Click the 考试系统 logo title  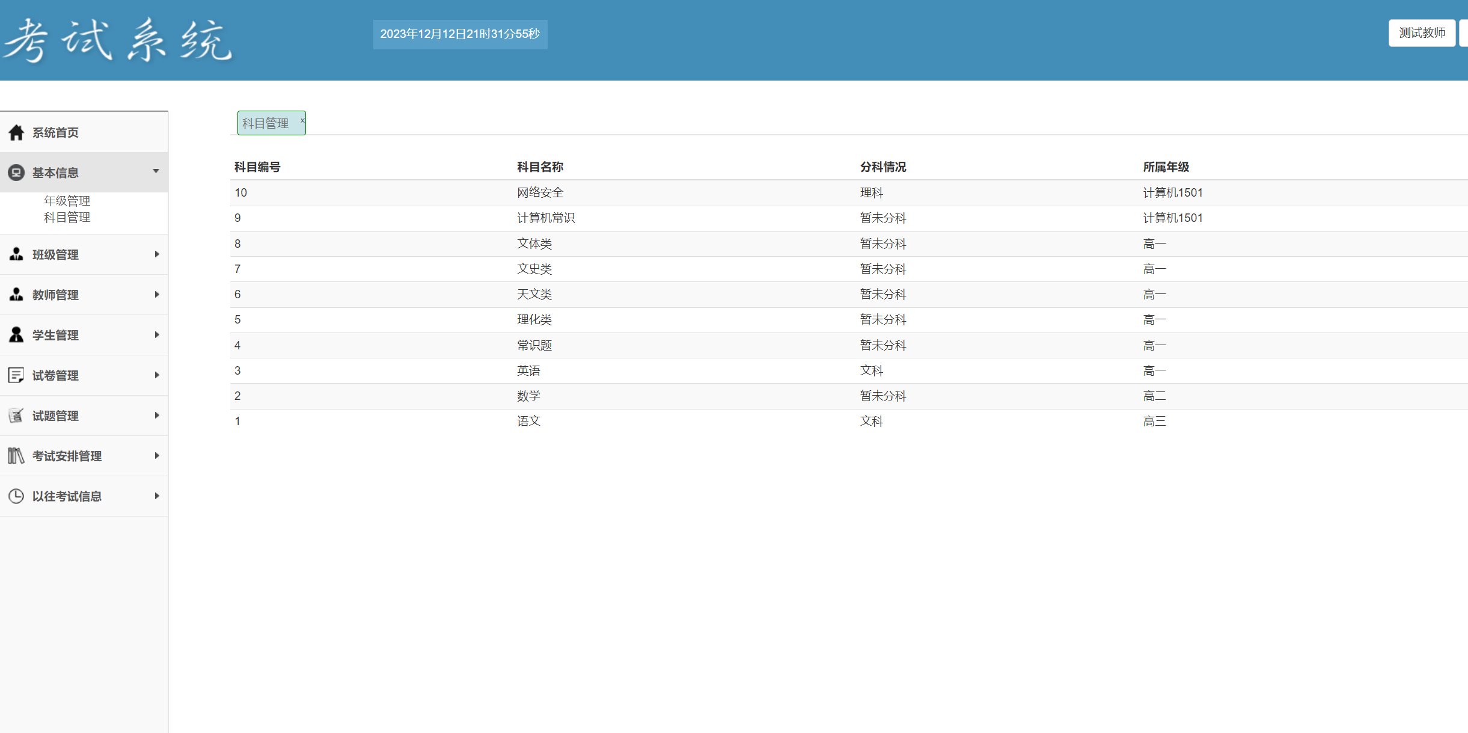(x=118, y=40)
